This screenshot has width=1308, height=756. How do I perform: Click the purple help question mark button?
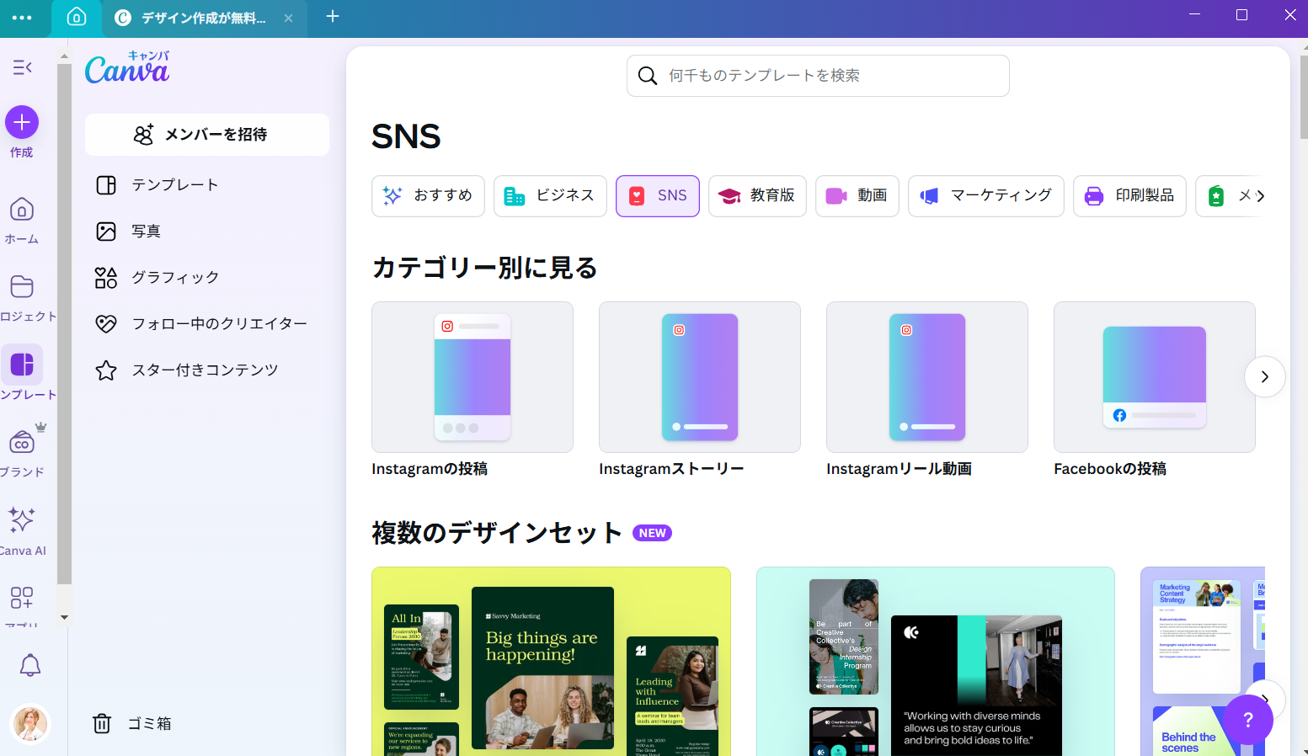pos(1247,719)
